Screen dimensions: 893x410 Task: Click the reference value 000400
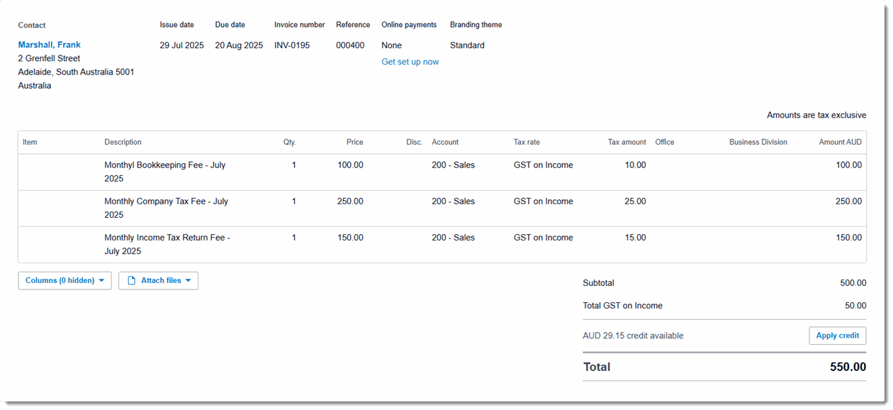coord(350,45)
